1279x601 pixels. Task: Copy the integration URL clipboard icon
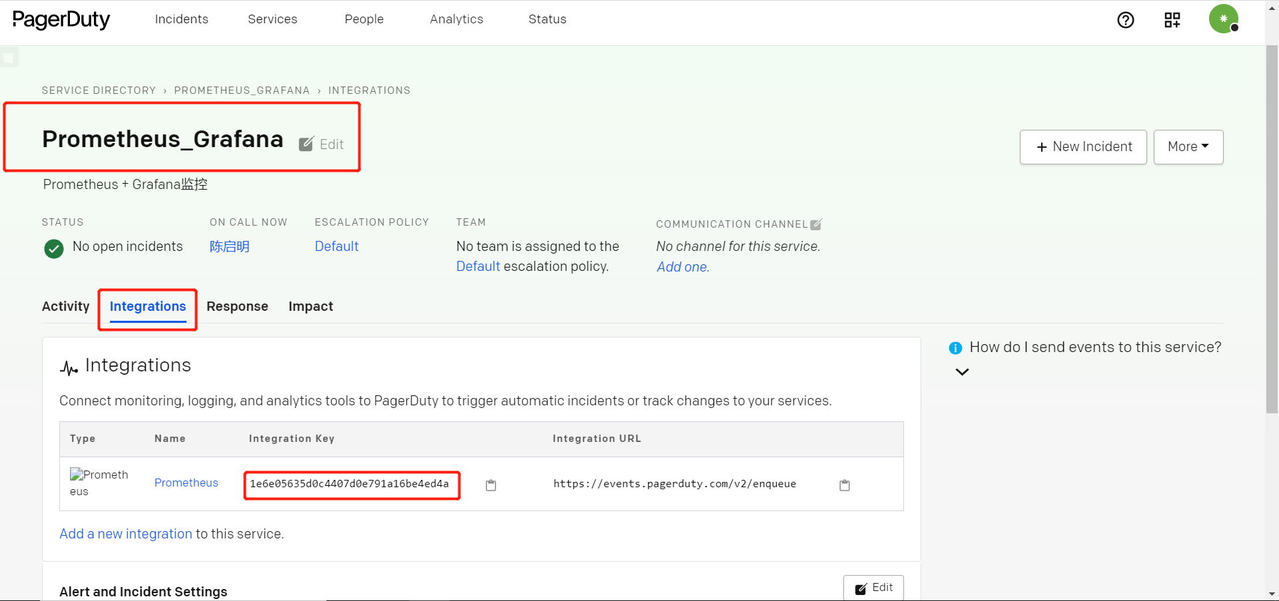coord(845,485)
